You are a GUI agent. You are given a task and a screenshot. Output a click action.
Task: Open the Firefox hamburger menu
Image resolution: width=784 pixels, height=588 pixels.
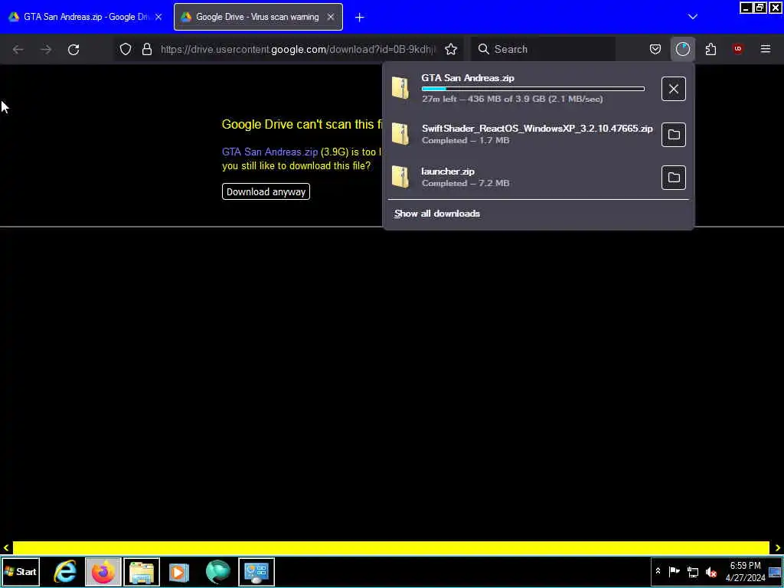pyautogui.click(x=766, y=49)
